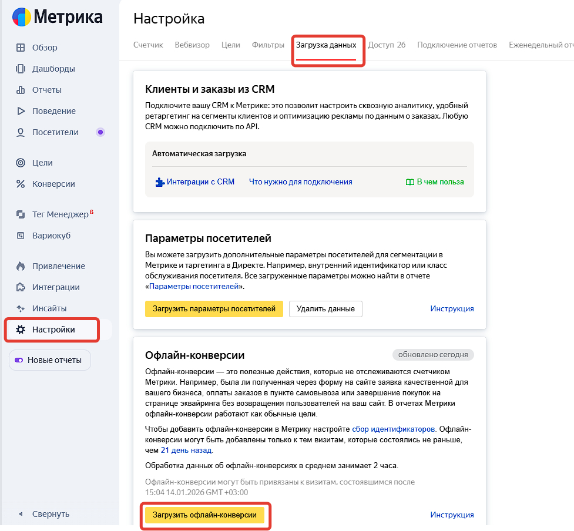
Task: Click the Привлечение flame icon
Action: point(21,266)
